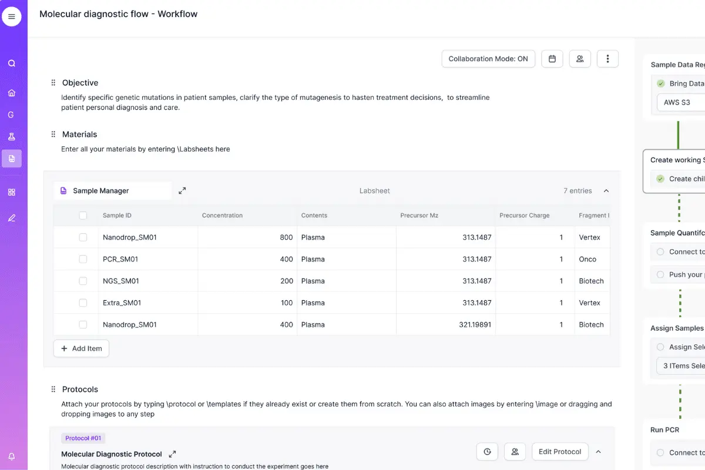
Task: Open the hamburger menu button
Action: pos(12,16)
